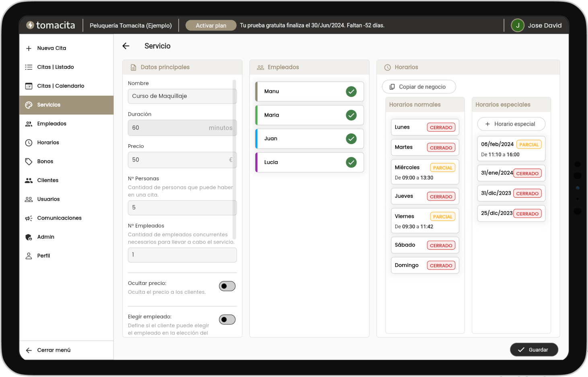The height and width of the screenshot is (377, 588).
Task: Toggle employee Juan's green checkmark
Action: point(351,139)
